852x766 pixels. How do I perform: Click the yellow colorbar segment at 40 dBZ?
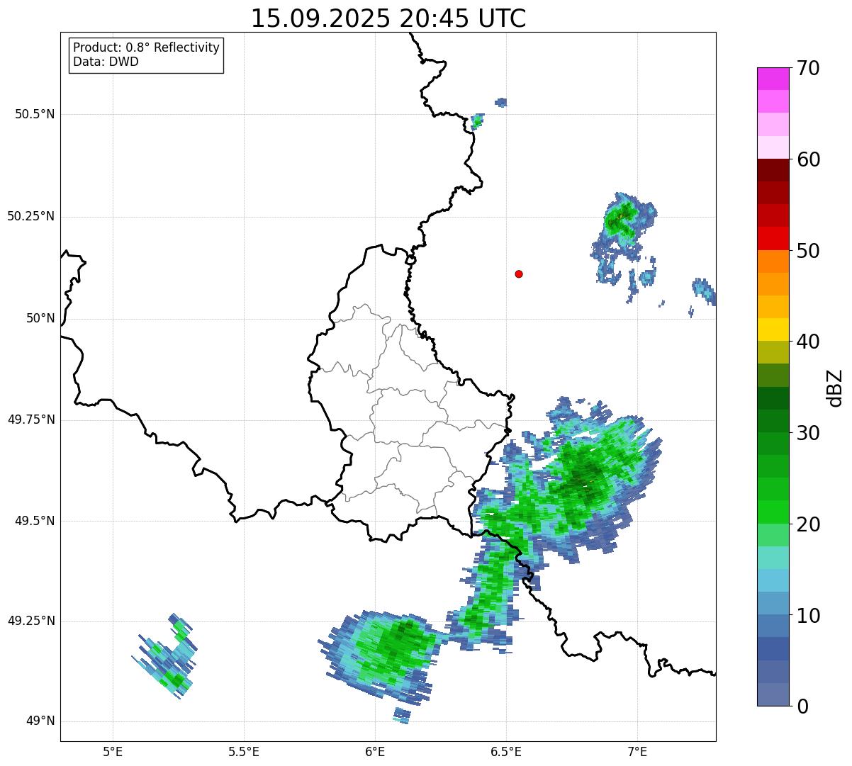point(773,330)
